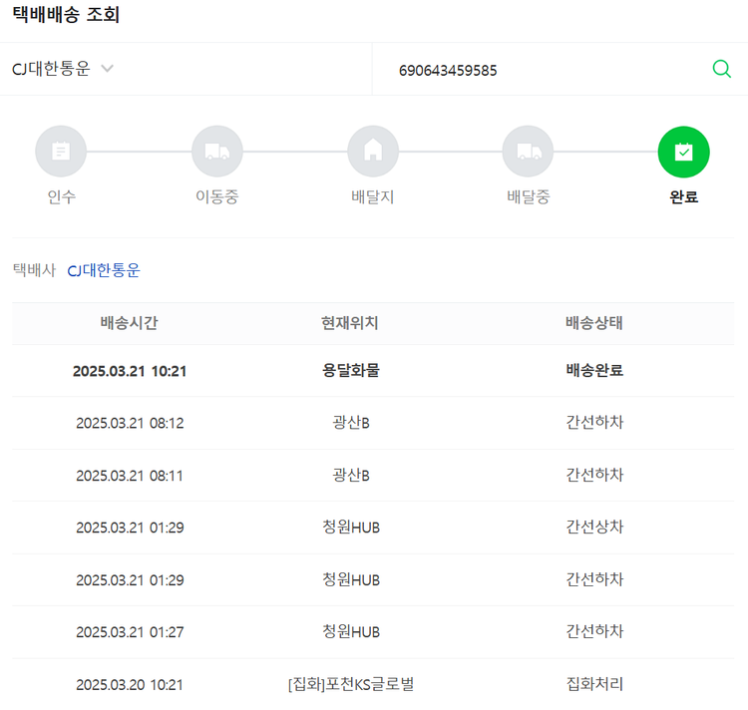The height and width of the screenshot is (710, 748).
Task: Click the 완료 step label
Action: pyautogui.click(x=683, y=196)
